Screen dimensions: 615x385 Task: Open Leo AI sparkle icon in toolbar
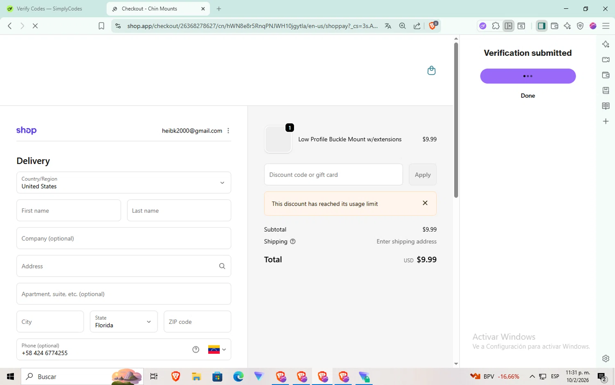(x=567, y=26)
